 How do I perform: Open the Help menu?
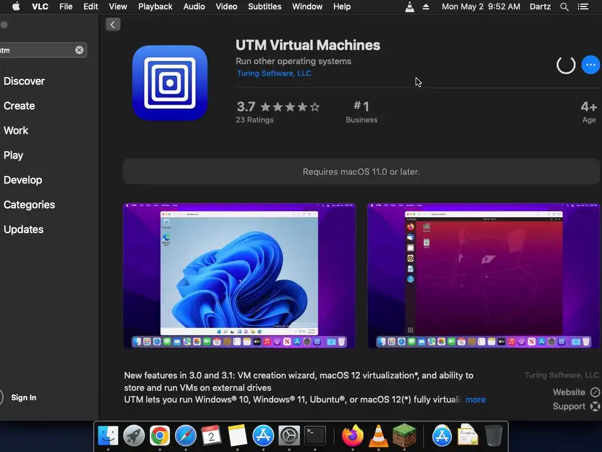tap(342, 6)
